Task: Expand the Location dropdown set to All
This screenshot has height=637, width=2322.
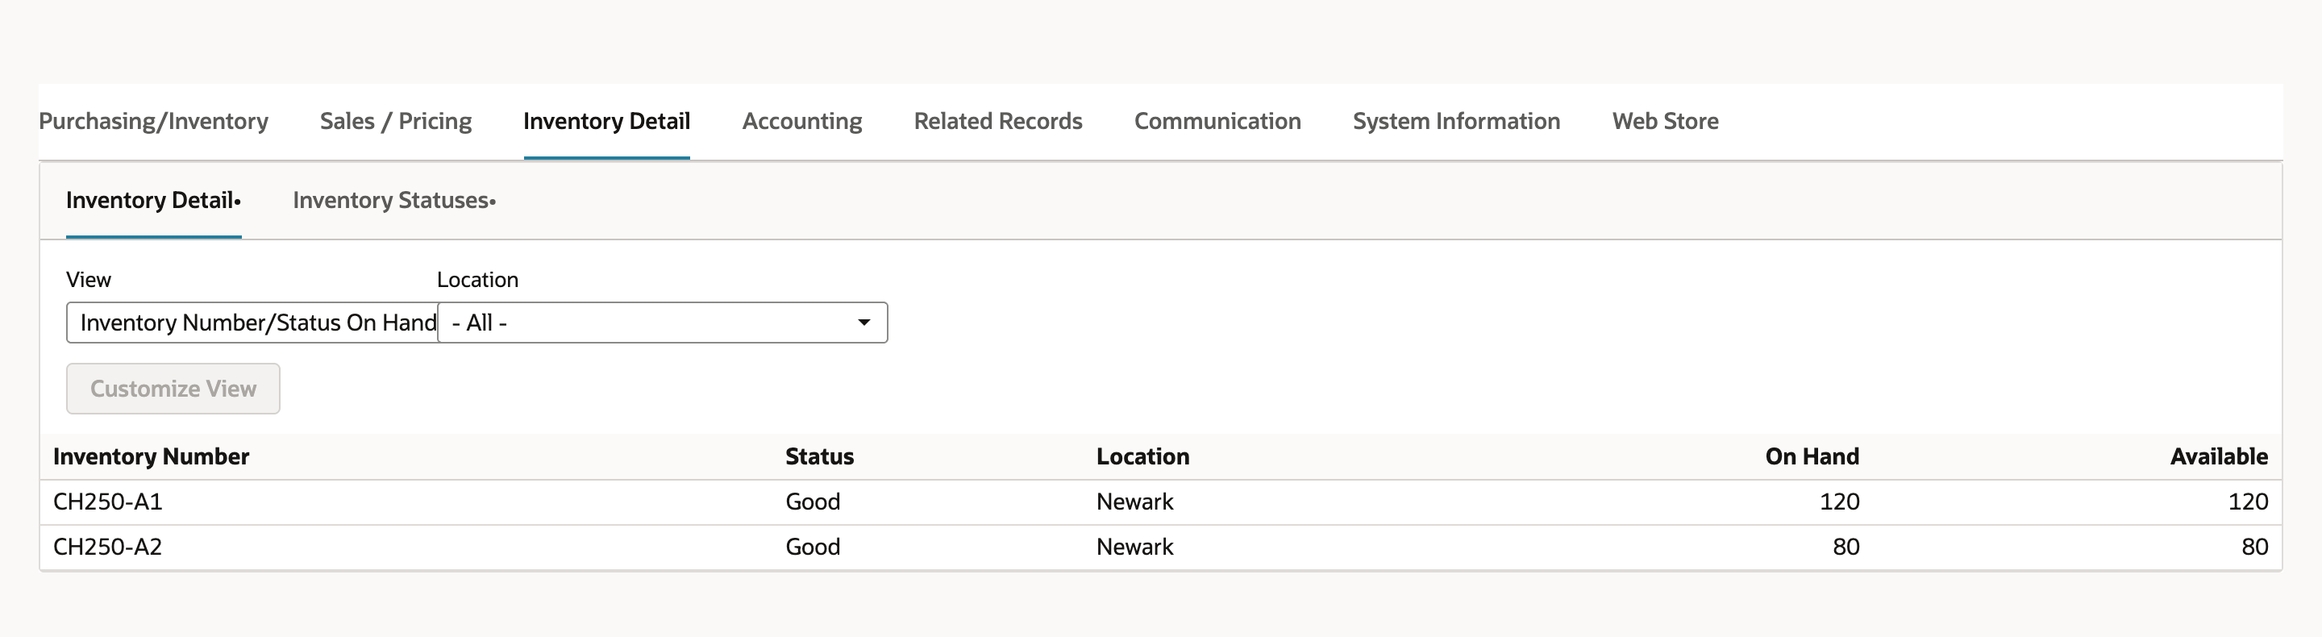Action: [x=663, y=323]
